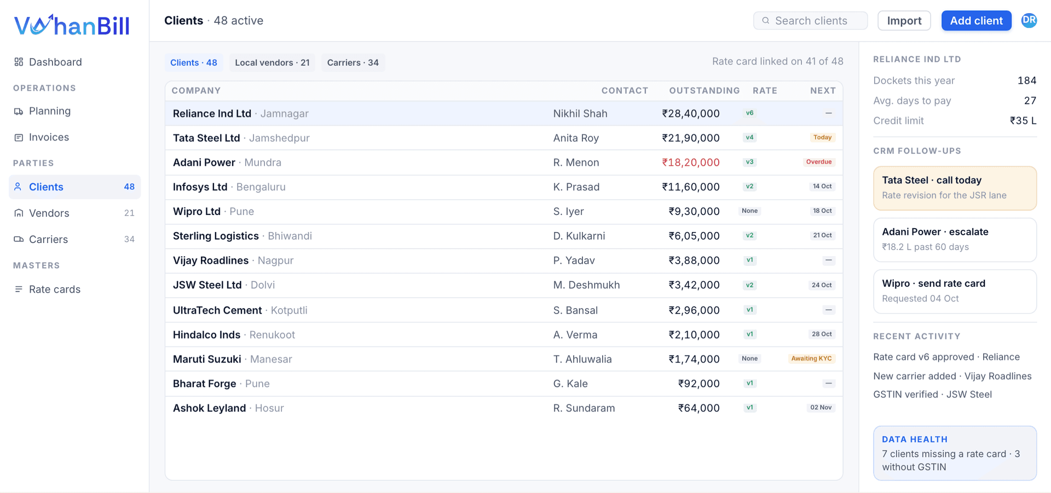
Task: Click Rate card linked on 41 of 48
Action: tap(777, 61)
